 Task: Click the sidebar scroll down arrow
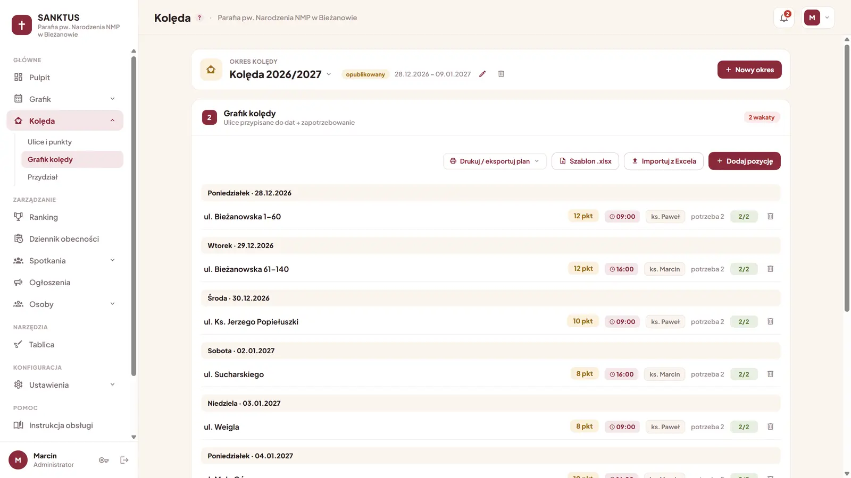pyautogui.click(x=134, y=437)
